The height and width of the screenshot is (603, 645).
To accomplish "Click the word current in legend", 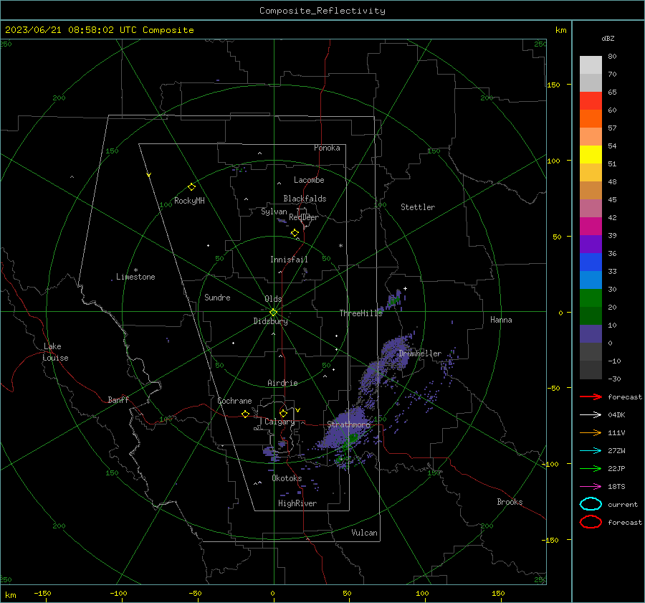I will pyautogui.click(x=623, y=505).
